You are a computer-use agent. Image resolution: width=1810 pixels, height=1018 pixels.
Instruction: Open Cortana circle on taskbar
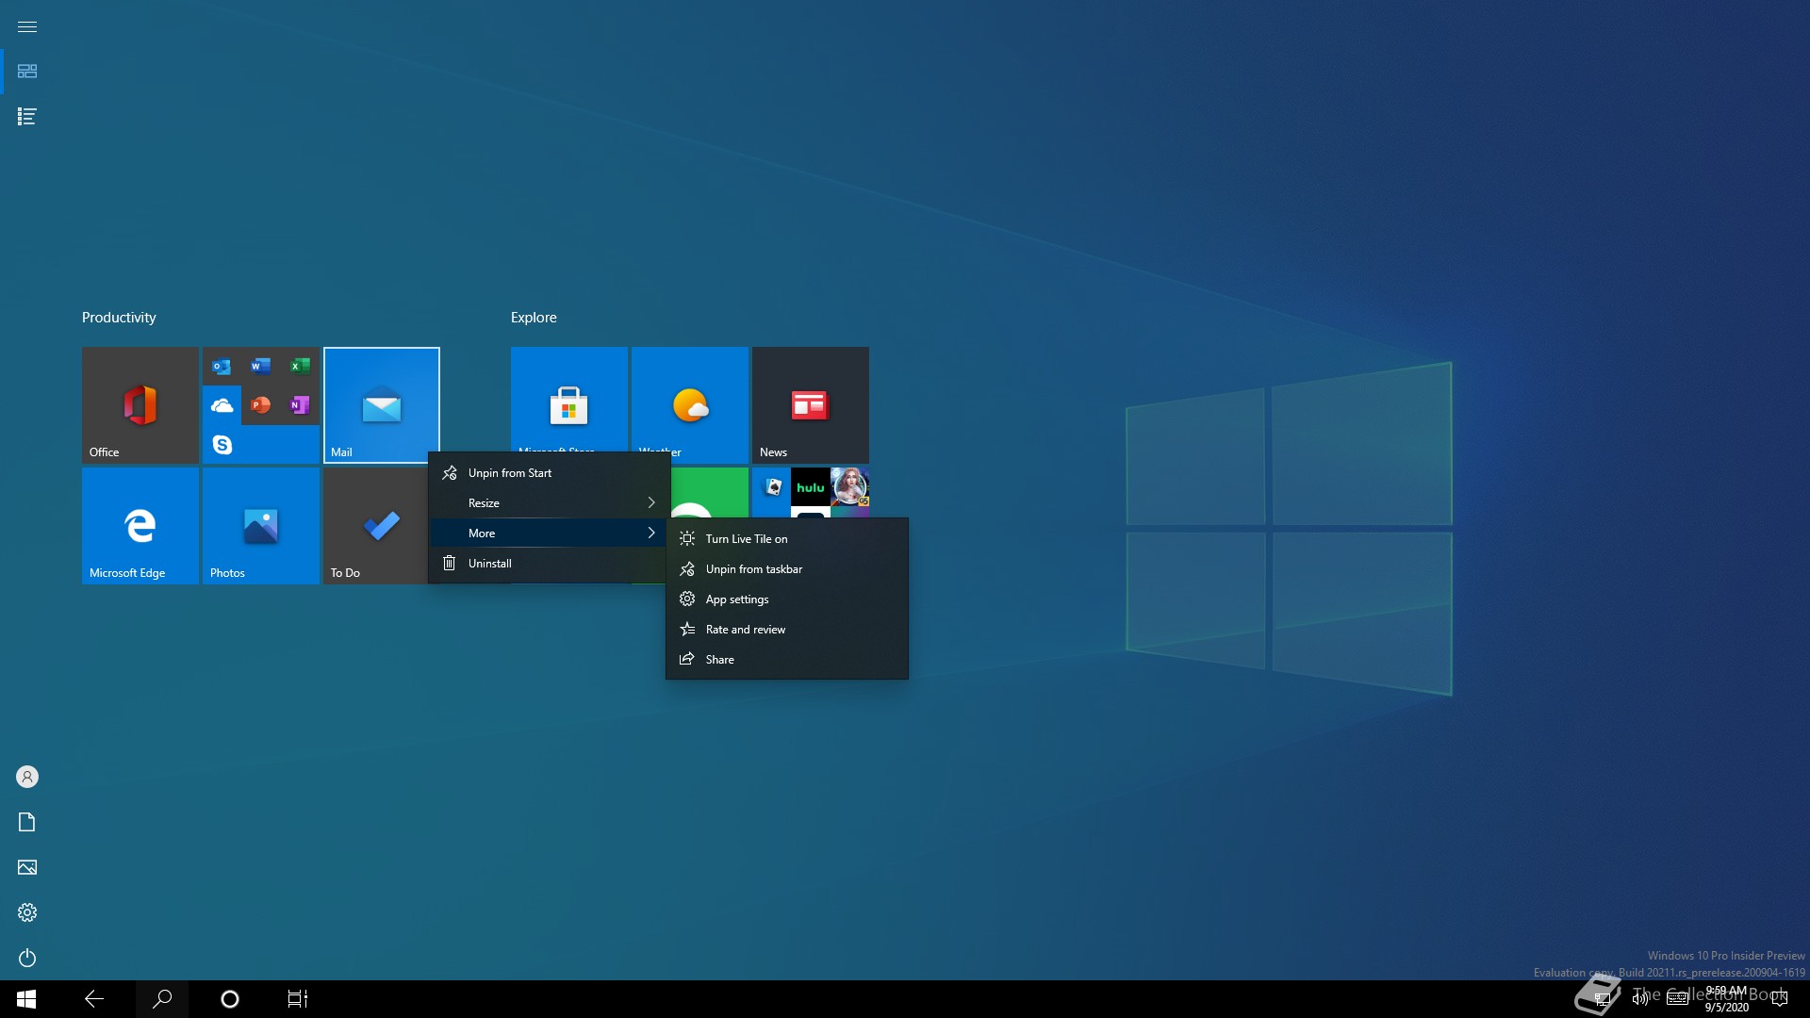(230, 999)
